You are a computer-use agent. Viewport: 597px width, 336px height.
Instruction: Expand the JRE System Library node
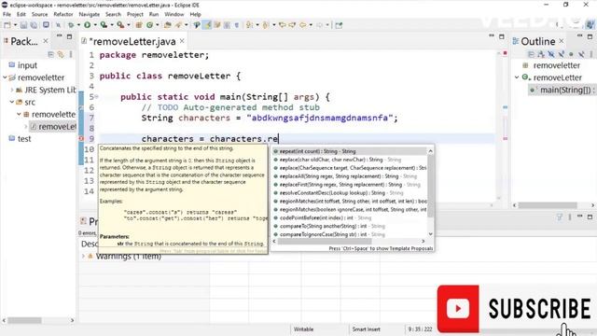[12, 90]
